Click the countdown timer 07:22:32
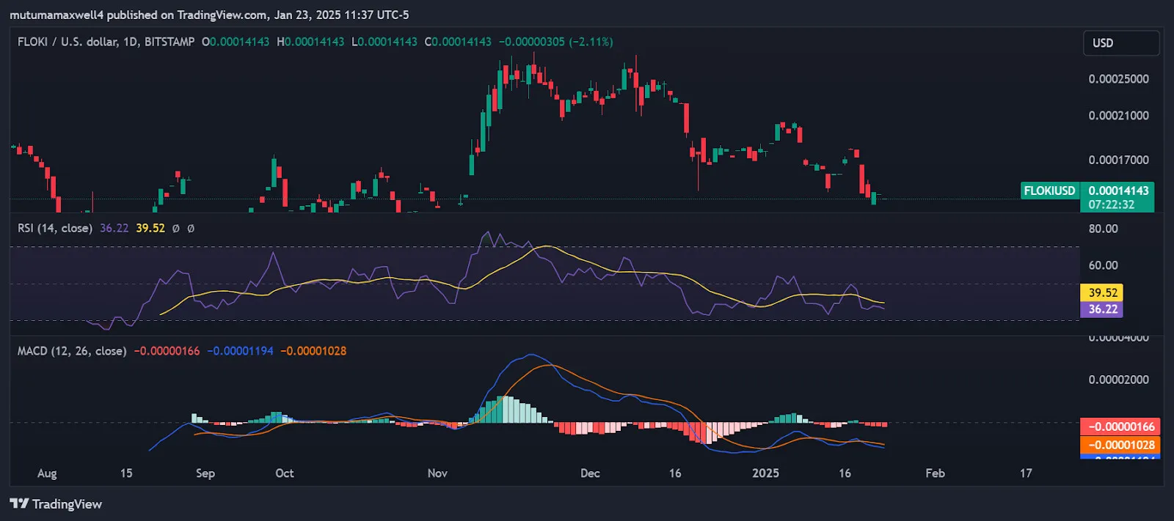 click(1111, 204)
